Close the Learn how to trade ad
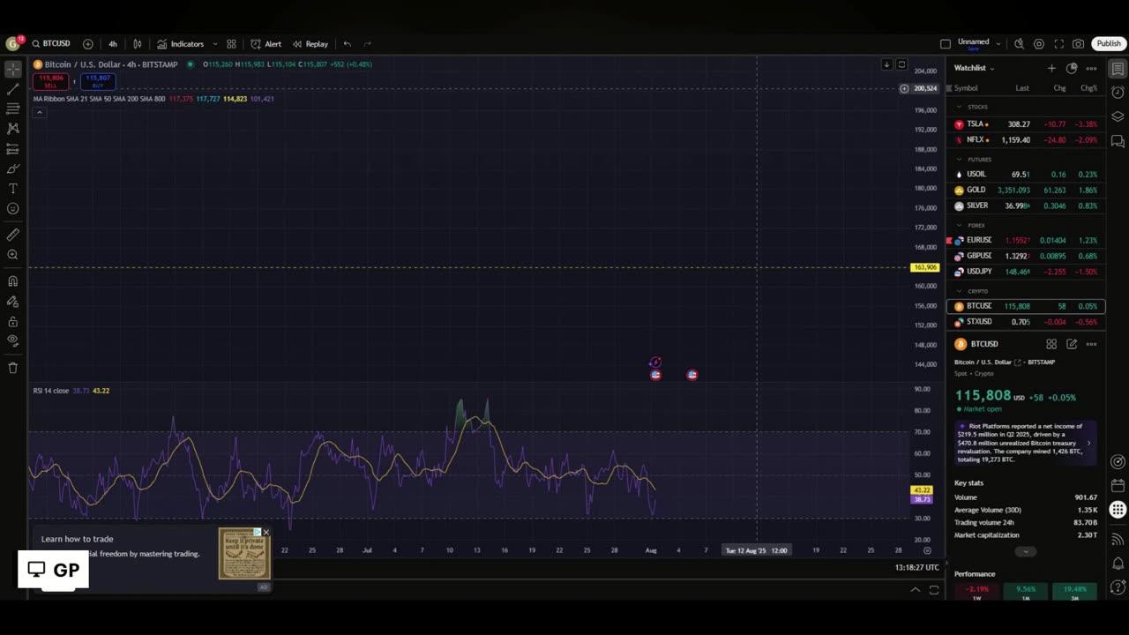Image resolution: width=1129 pixels, height=635 pixels. click(x=265, y=533)
